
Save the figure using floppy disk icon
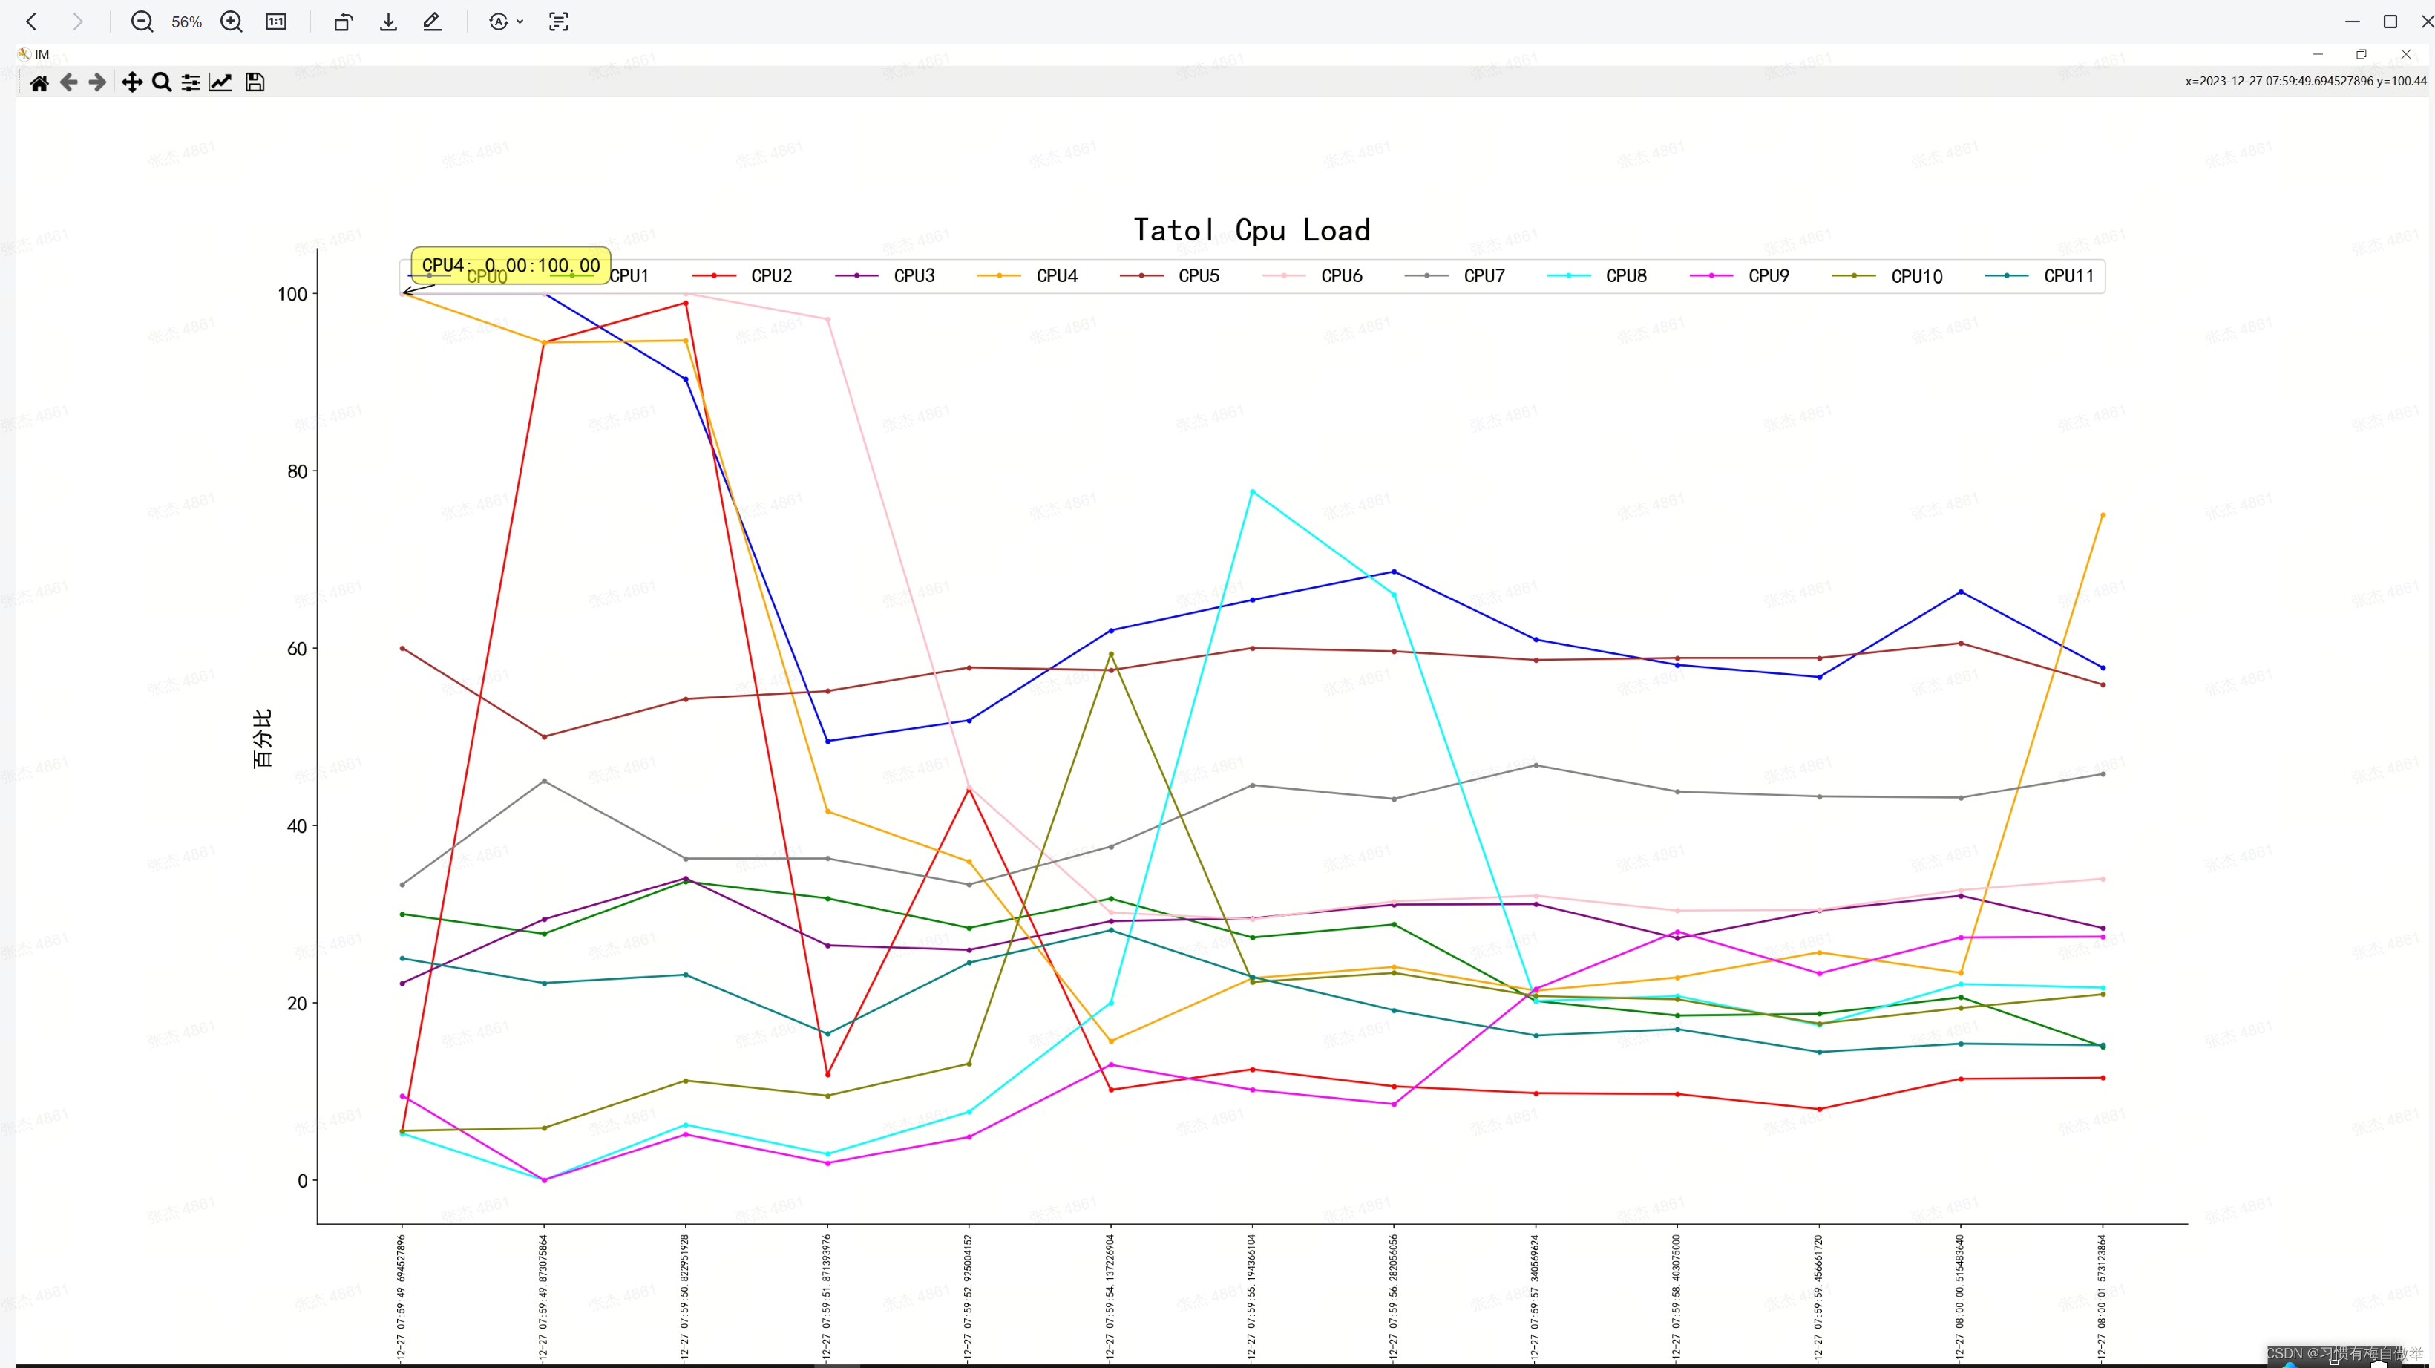point(255,83)
